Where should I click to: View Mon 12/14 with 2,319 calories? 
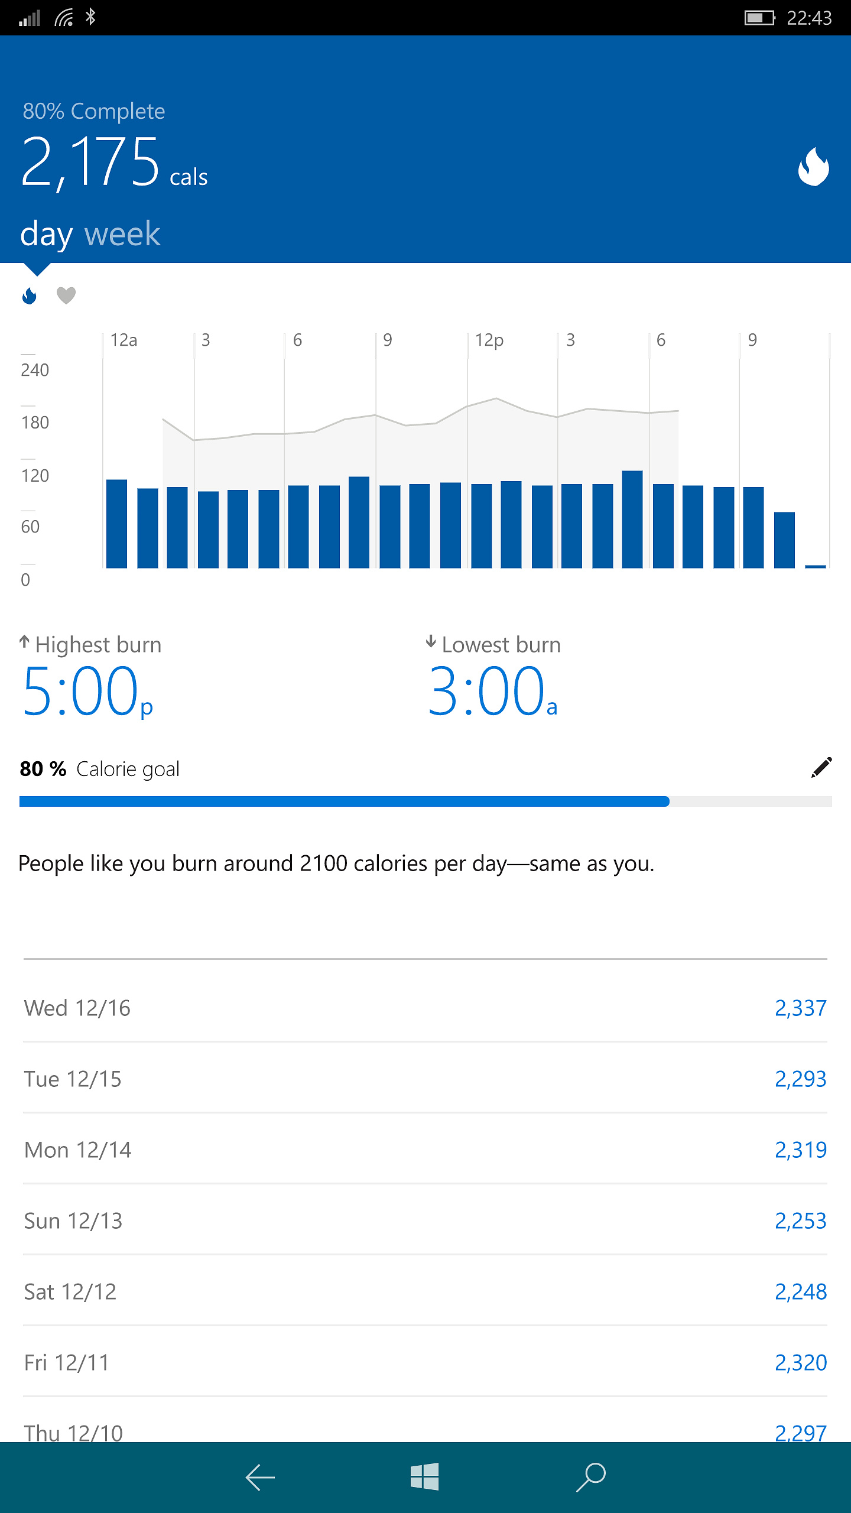click(x=425, y=1149)
